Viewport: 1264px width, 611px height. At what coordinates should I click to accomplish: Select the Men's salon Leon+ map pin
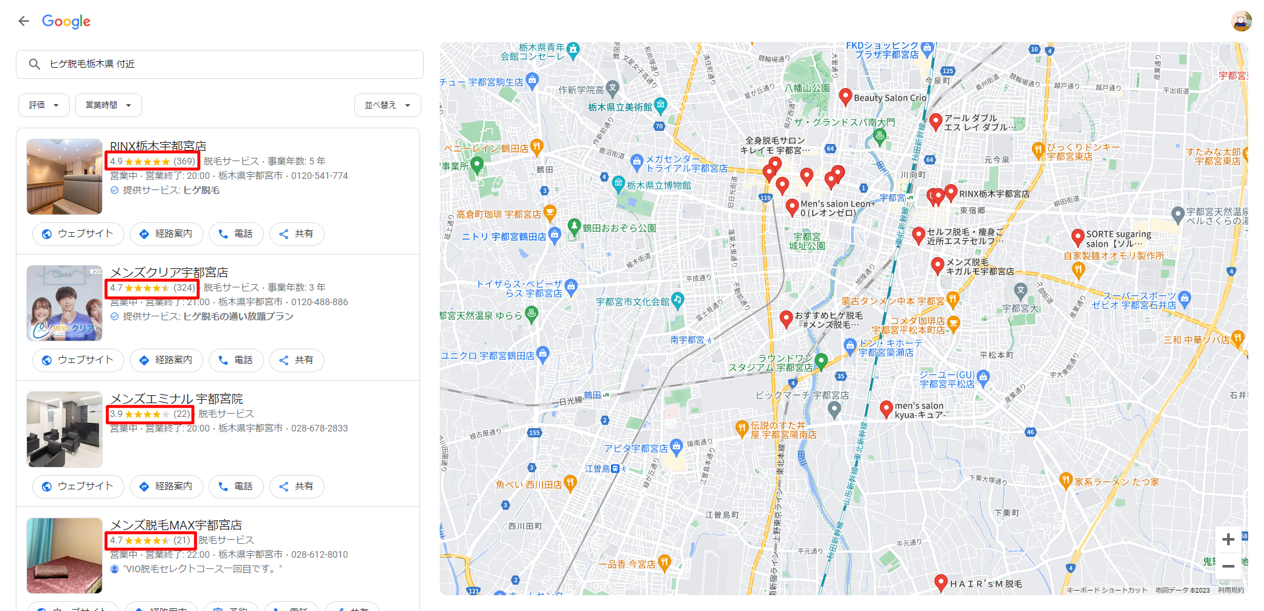click(793, 207)
